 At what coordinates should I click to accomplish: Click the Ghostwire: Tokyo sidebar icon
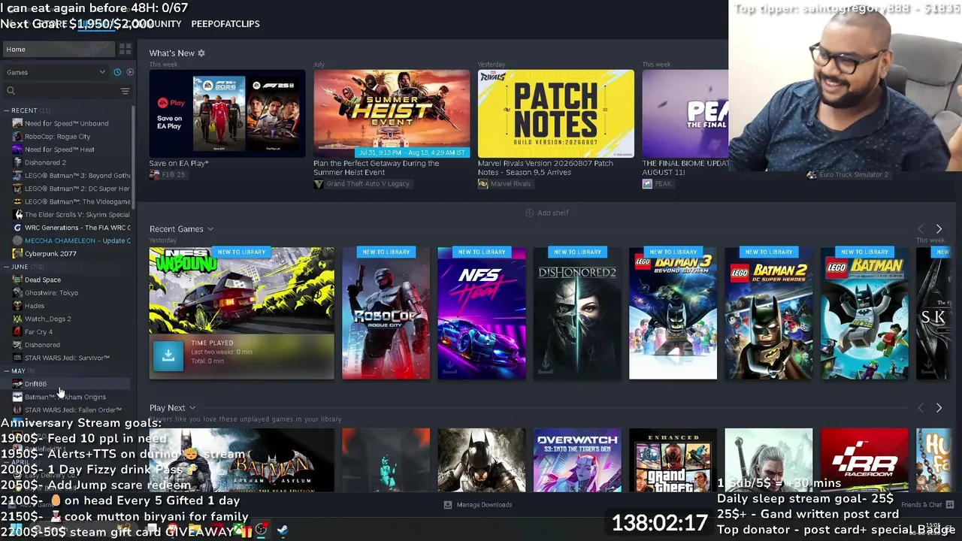(x=17, y=292)
